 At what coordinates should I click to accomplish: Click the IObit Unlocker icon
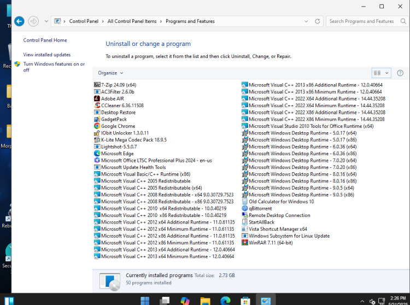coord(97,133)
